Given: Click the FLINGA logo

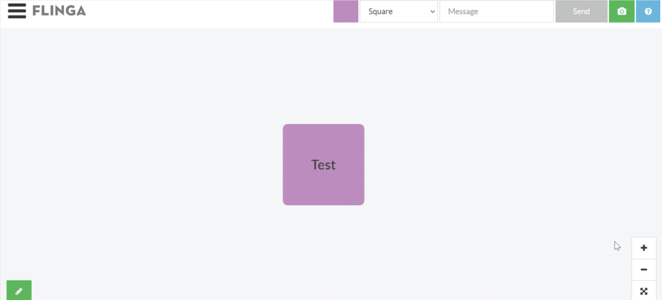Looking at the screenshot, I should coord(59,11).
